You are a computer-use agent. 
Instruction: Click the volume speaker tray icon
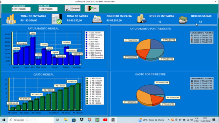192,120
